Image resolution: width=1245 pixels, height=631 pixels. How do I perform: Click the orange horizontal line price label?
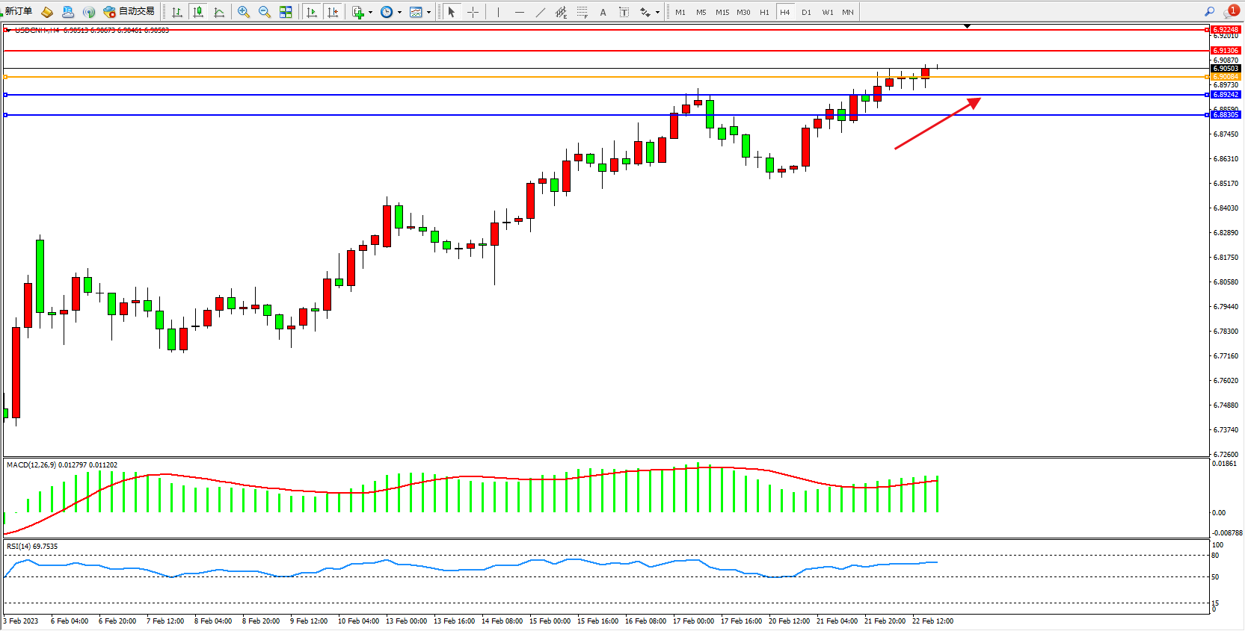click(1225, 77)
